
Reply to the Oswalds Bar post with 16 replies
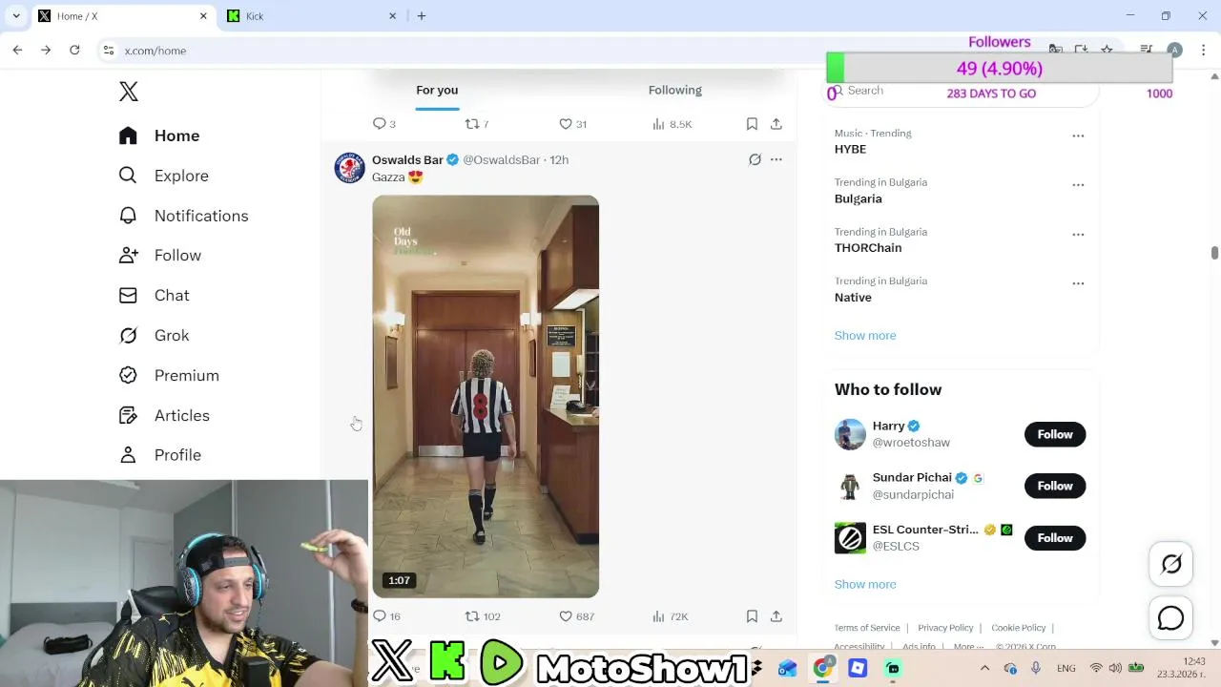tap(386, 616)
